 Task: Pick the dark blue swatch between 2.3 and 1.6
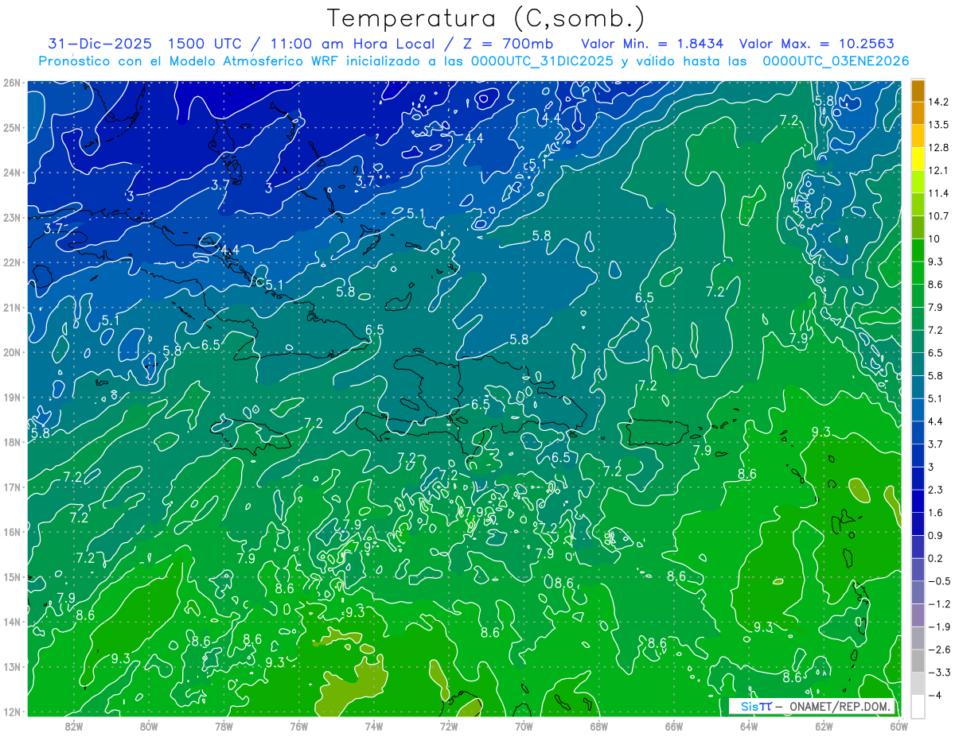(918, 501)
